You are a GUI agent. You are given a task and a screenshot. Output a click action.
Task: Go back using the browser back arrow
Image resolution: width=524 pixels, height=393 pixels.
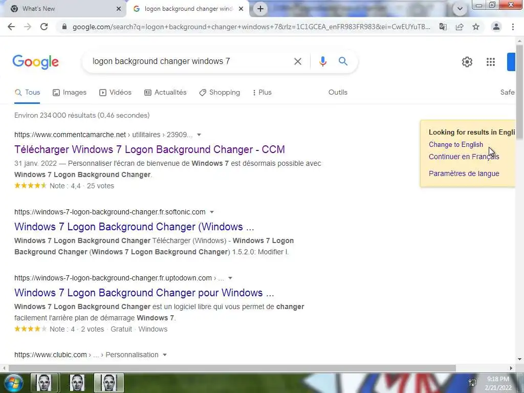coord(11,27)
